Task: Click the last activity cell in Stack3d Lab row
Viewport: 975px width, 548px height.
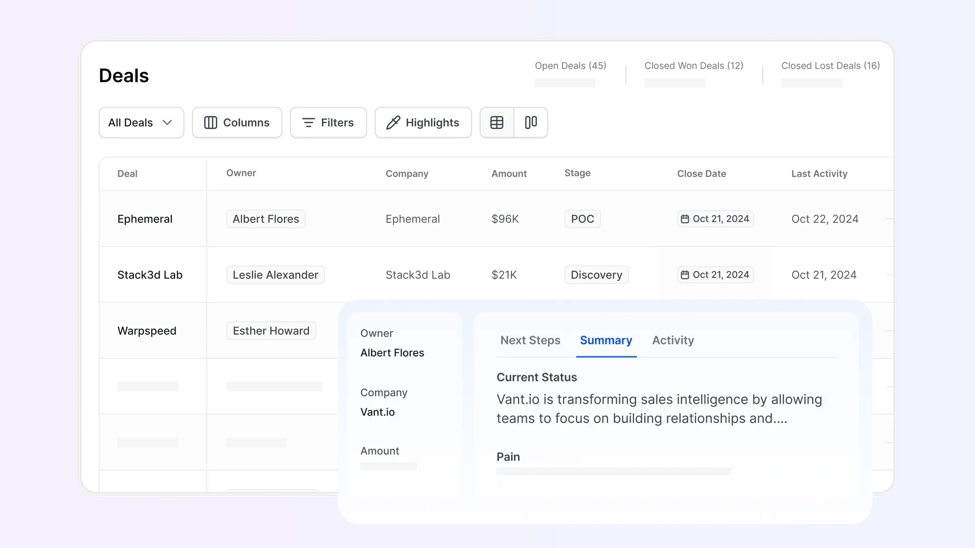Action: (x=824, y=275)
